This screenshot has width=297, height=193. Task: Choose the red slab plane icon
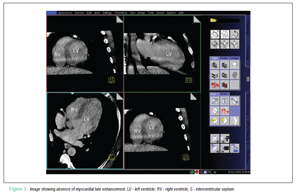[225, 84]
